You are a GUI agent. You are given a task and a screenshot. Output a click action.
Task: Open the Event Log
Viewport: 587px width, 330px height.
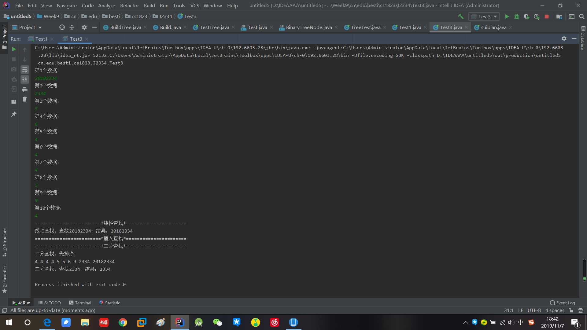563,302
